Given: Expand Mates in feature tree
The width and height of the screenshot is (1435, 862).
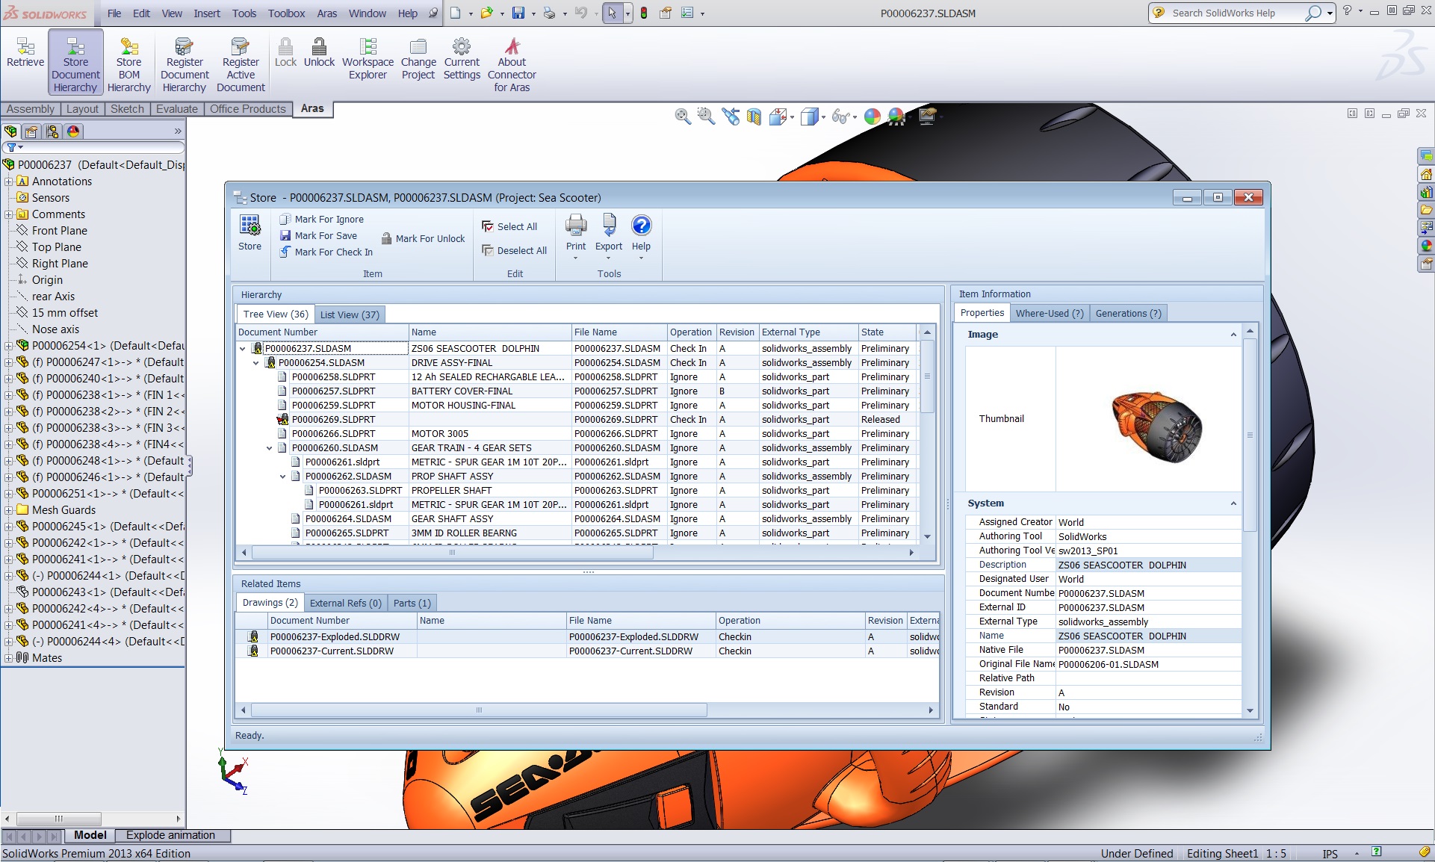Looking at the screenshot, I should click(x=8, y=658).
